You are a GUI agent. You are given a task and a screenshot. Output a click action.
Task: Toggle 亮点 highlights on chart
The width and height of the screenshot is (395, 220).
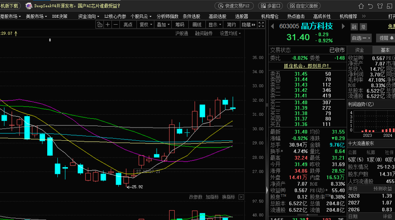(x=128, y=25)
